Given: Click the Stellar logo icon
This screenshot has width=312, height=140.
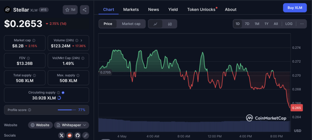Looking at the screenshot, I should point(8,10).
